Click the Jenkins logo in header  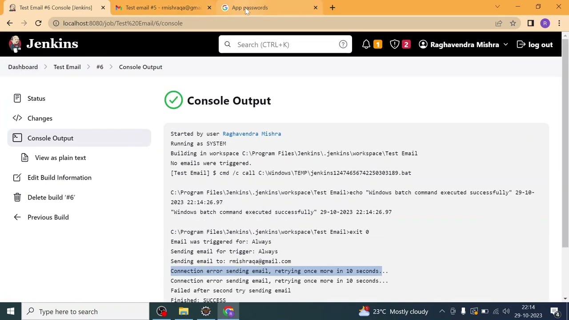(43, 44)
